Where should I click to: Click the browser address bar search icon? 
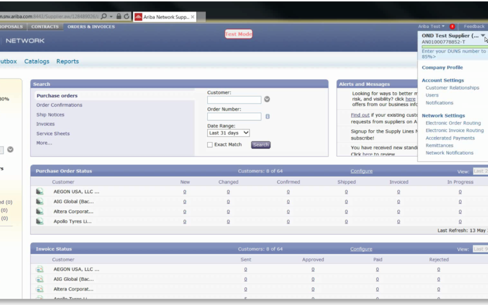click(104, 16)
